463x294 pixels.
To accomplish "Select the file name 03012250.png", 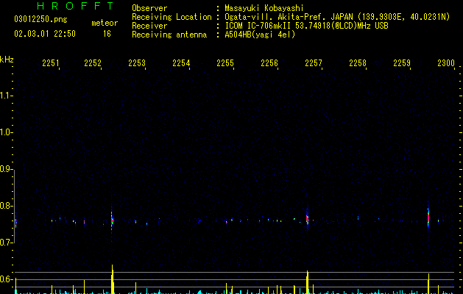I will (40, 19).
